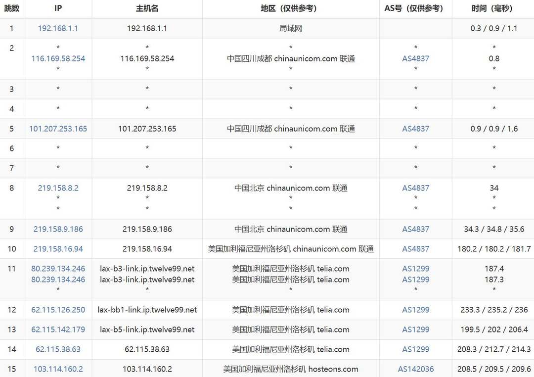Click the 时间（毫秒）column header
This screenshot has height=377, width=534.
coord(492,8)
